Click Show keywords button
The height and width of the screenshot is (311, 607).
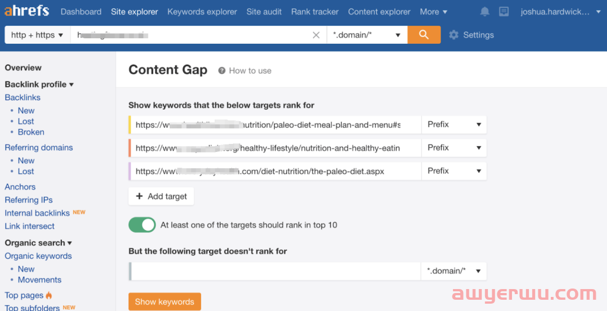point(165,301)
